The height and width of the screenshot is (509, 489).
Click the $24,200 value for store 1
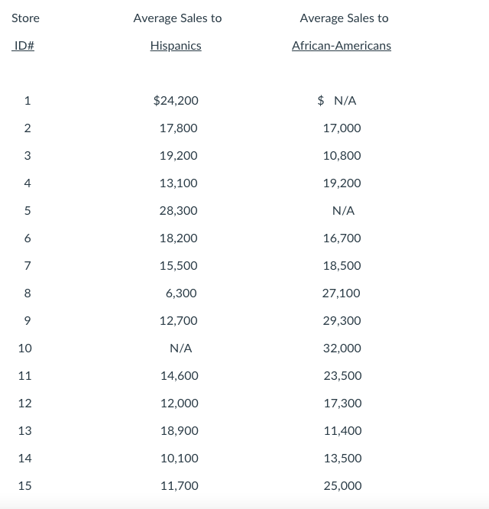(176, 100)
